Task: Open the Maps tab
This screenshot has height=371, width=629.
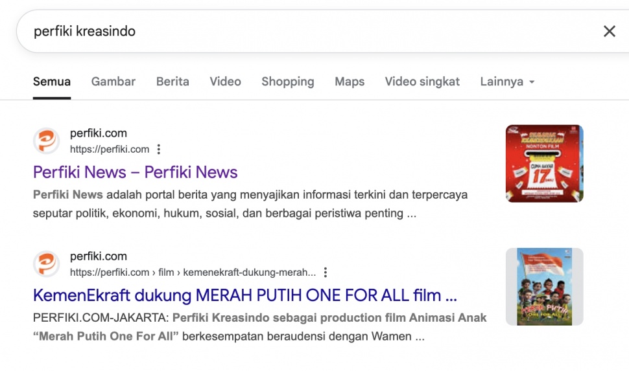Action: [350, 82]
